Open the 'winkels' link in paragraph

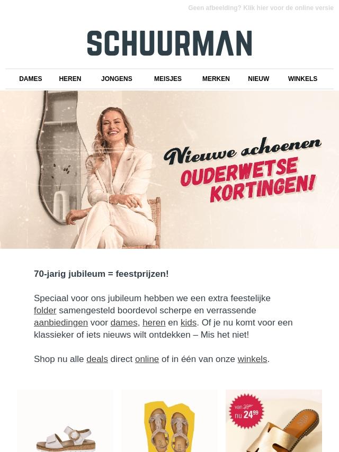point(253,359)
